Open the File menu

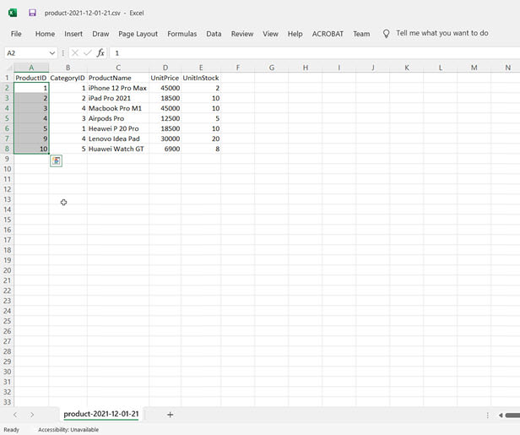16,34
